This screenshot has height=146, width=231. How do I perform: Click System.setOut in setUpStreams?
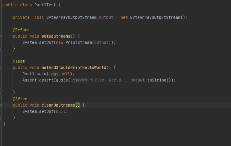tap(38, 42)
